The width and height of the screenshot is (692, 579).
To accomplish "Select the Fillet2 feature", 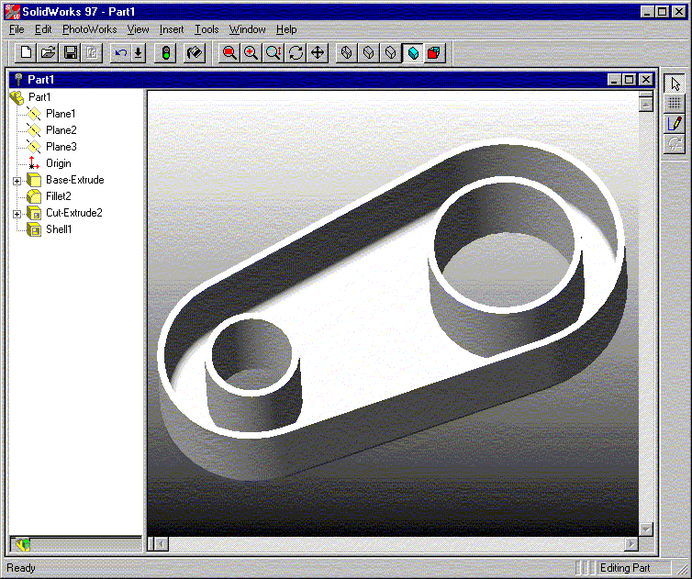I will [x=58, y=196].
